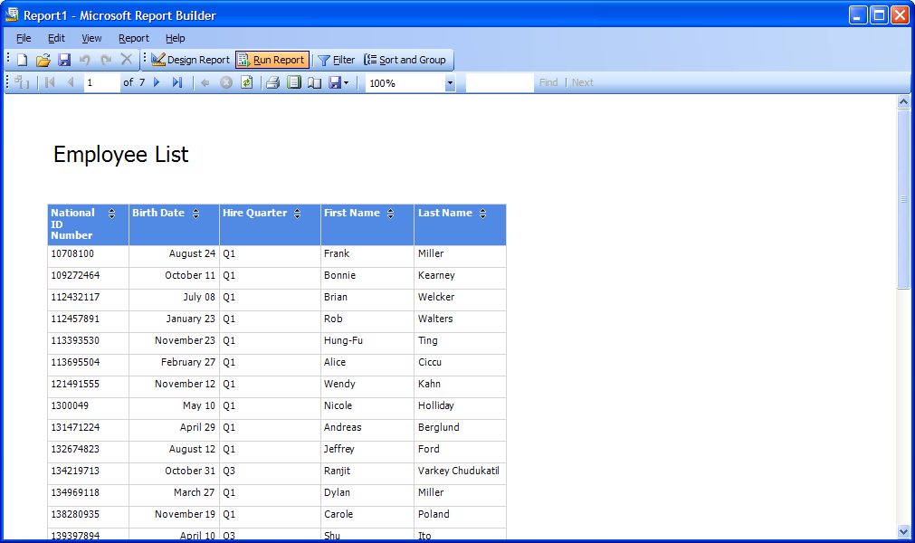915x543 pixels.
Task: Switch to print layout view
Action: tap(293, 83)
